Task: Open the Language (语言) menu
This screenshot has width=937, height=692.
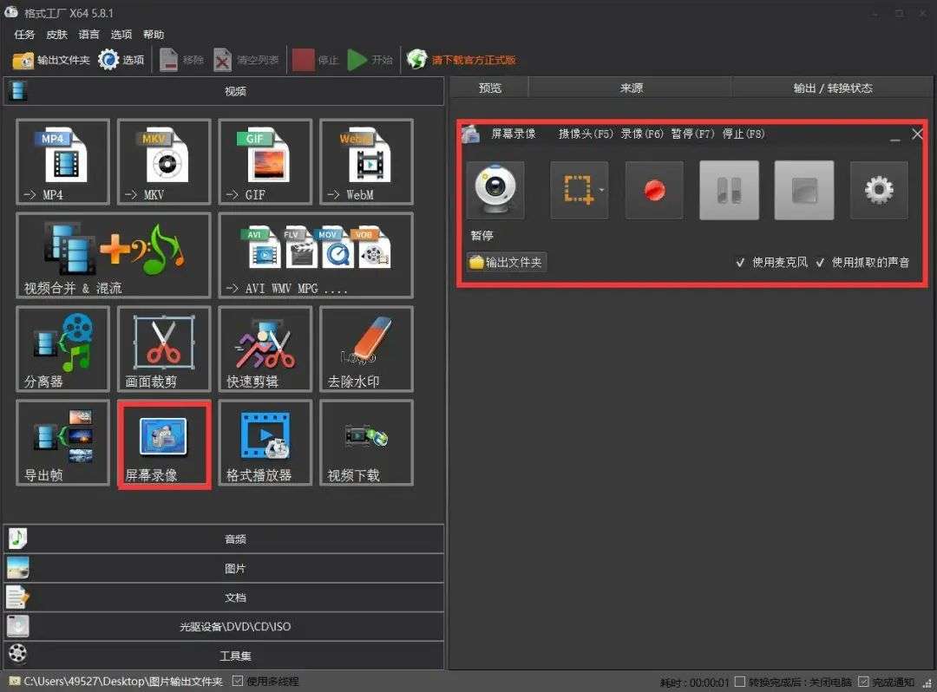Action: [x=89, y=35]
